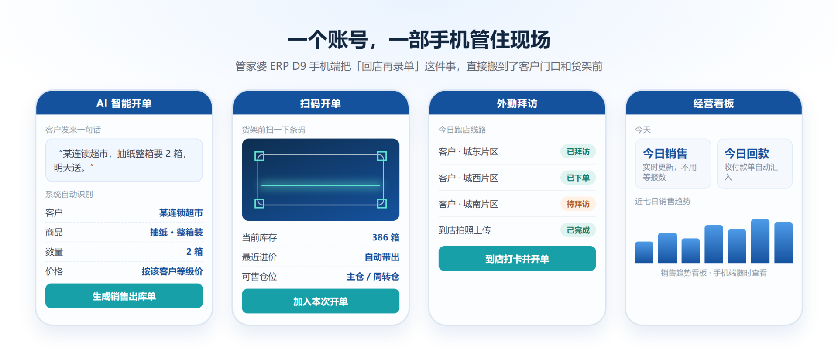Open the 今日销售 tile

673,164
